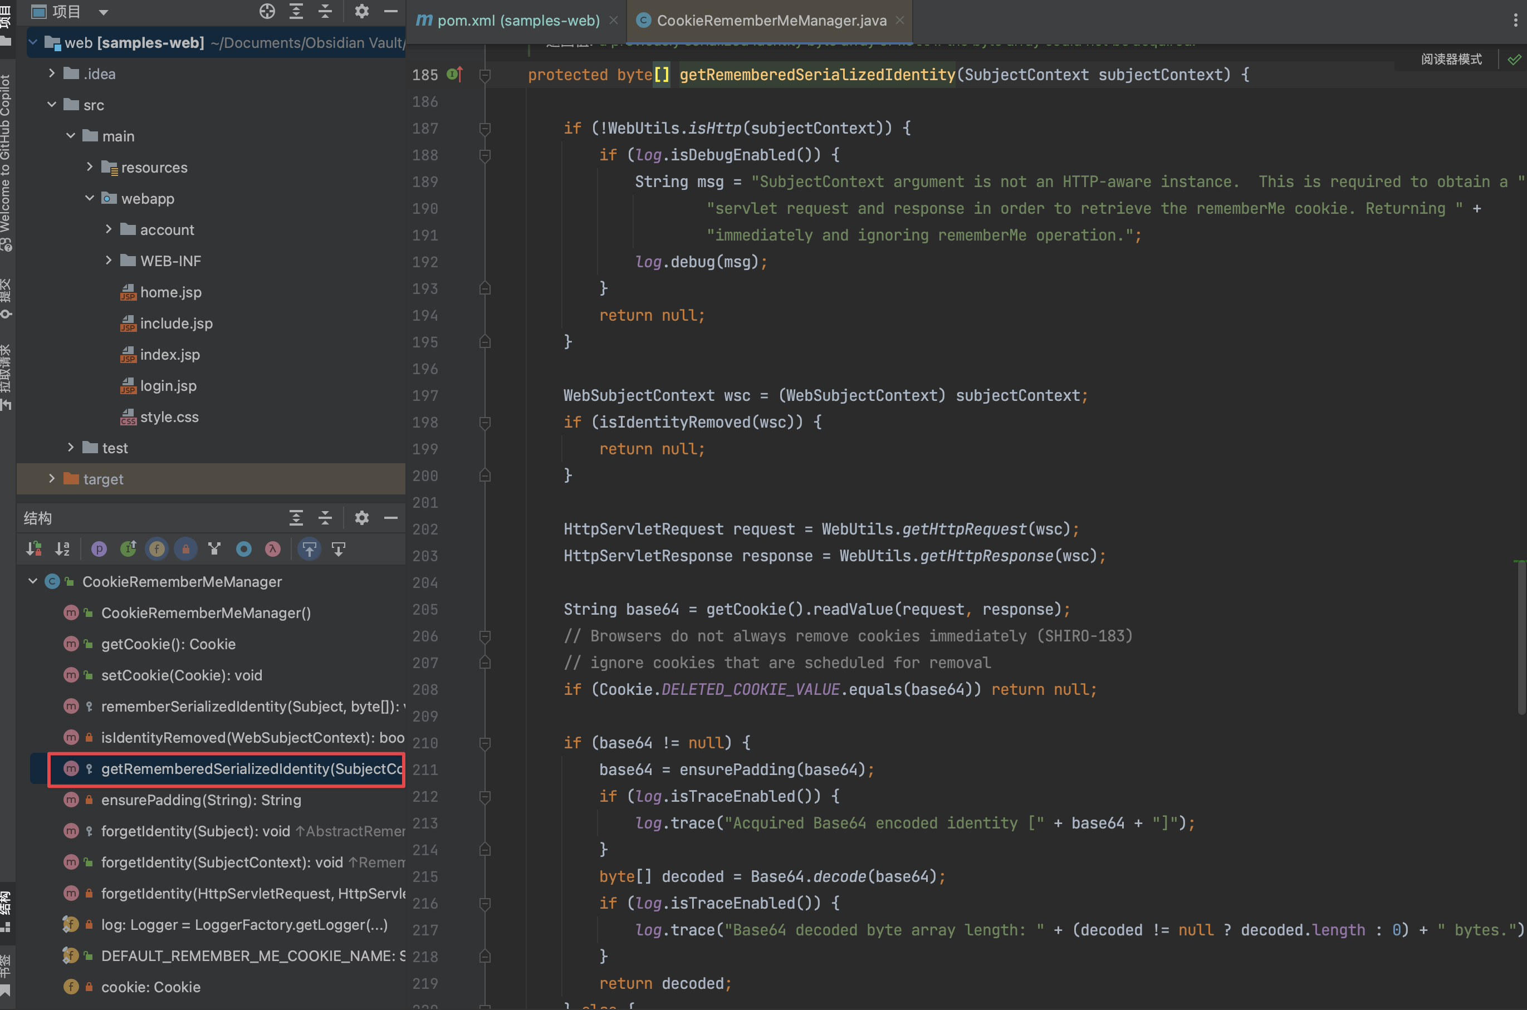Select cookie: Cookie field in structure
Screen dimensions: 1527x1010
151,987
